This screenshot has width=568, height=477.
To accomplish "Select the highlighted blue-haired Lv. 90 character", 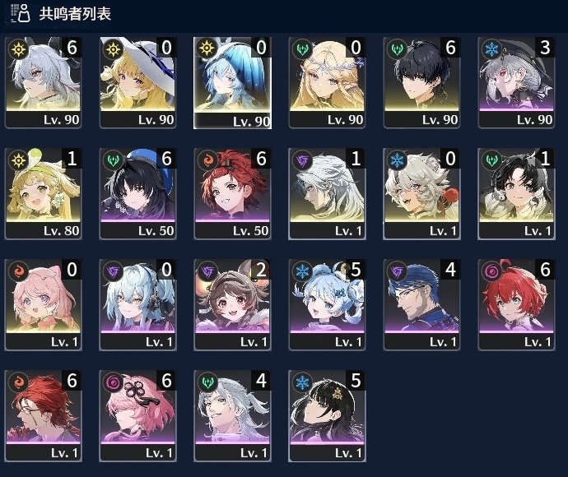I will tap(232, 82).
